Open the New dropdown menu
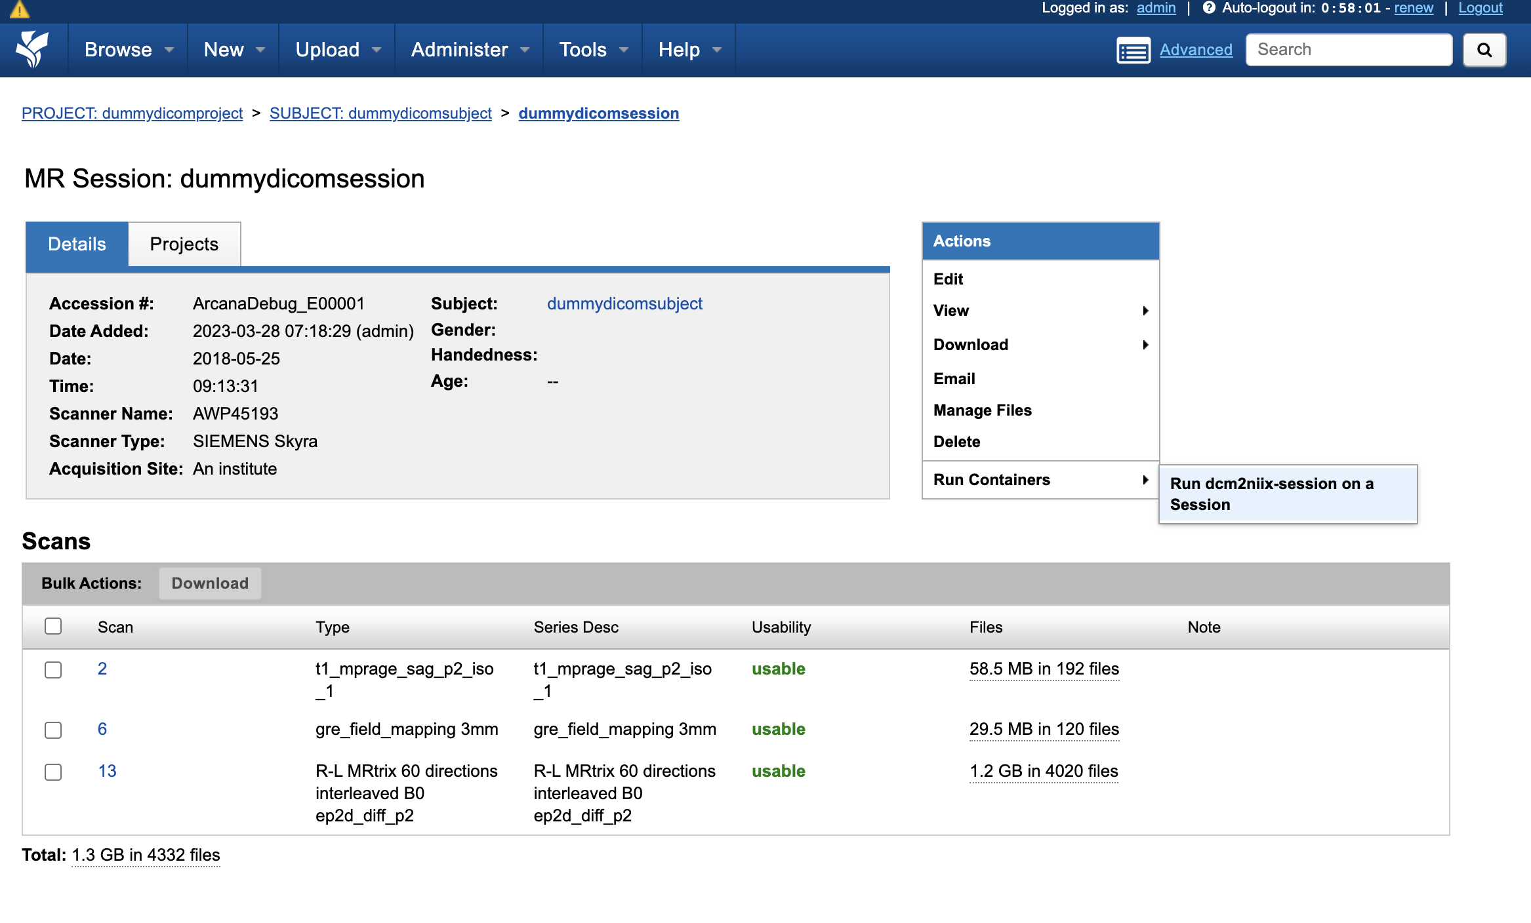This screenshot has width=1531, height=923. 234,50
